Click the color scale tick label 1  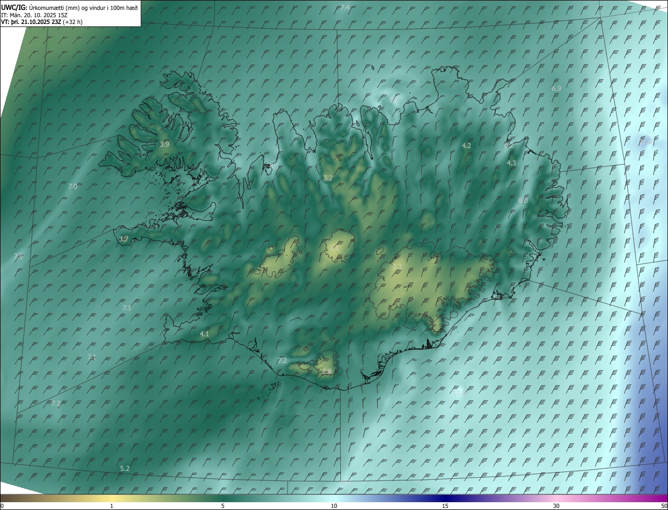click(112, 506)
